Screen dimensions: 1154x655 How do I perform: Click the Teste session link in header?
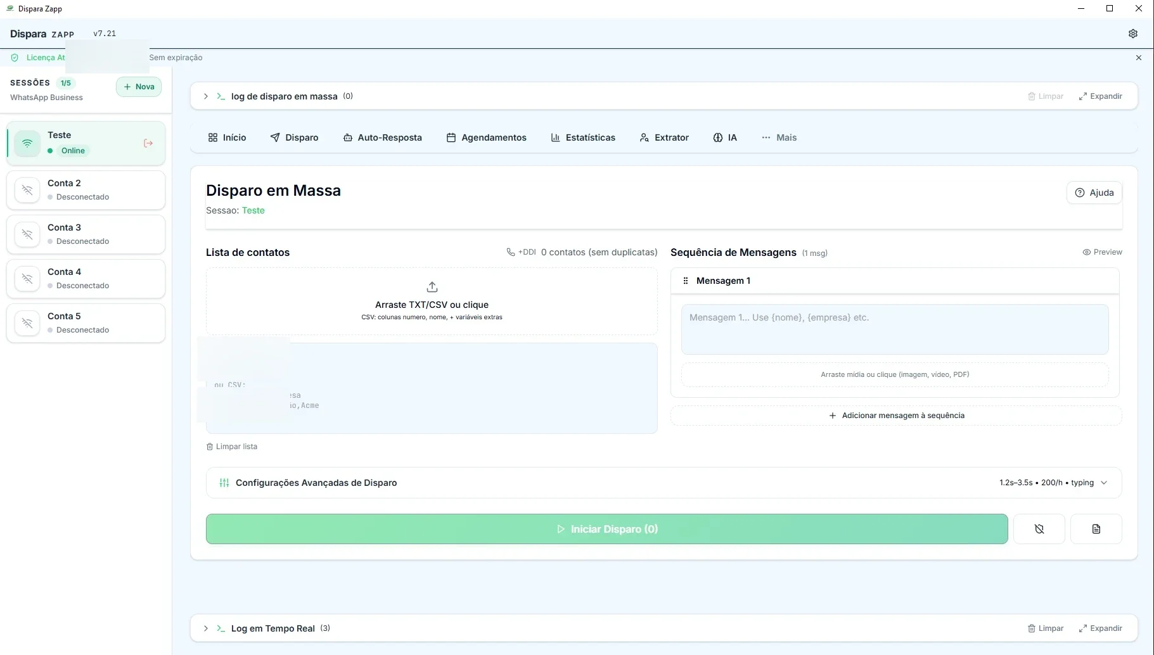point(253,210)
